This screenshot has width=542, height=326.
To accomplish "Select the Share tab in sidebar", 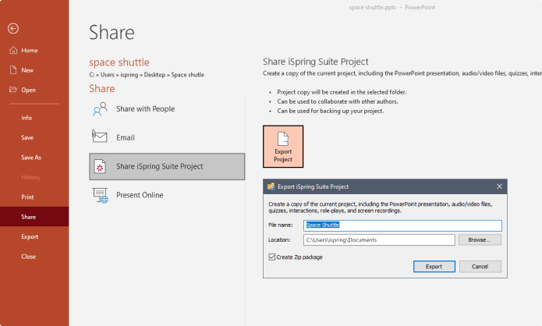I will click(x=34, y=217).
